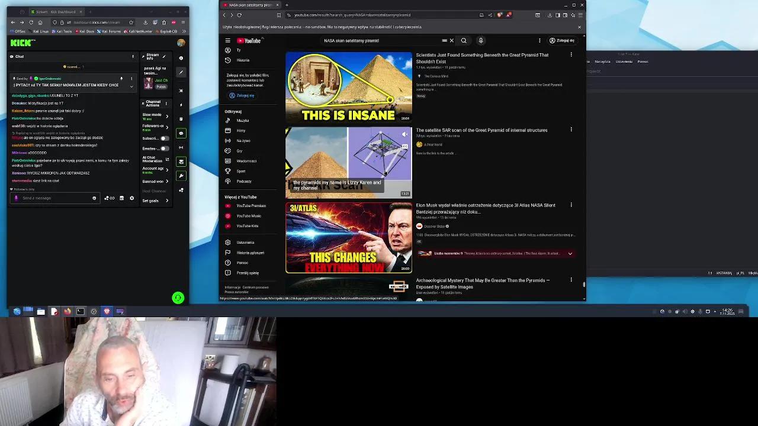Click the microphone icon in the message box
Screen dimensions: 758x426
tap(16, 198)
